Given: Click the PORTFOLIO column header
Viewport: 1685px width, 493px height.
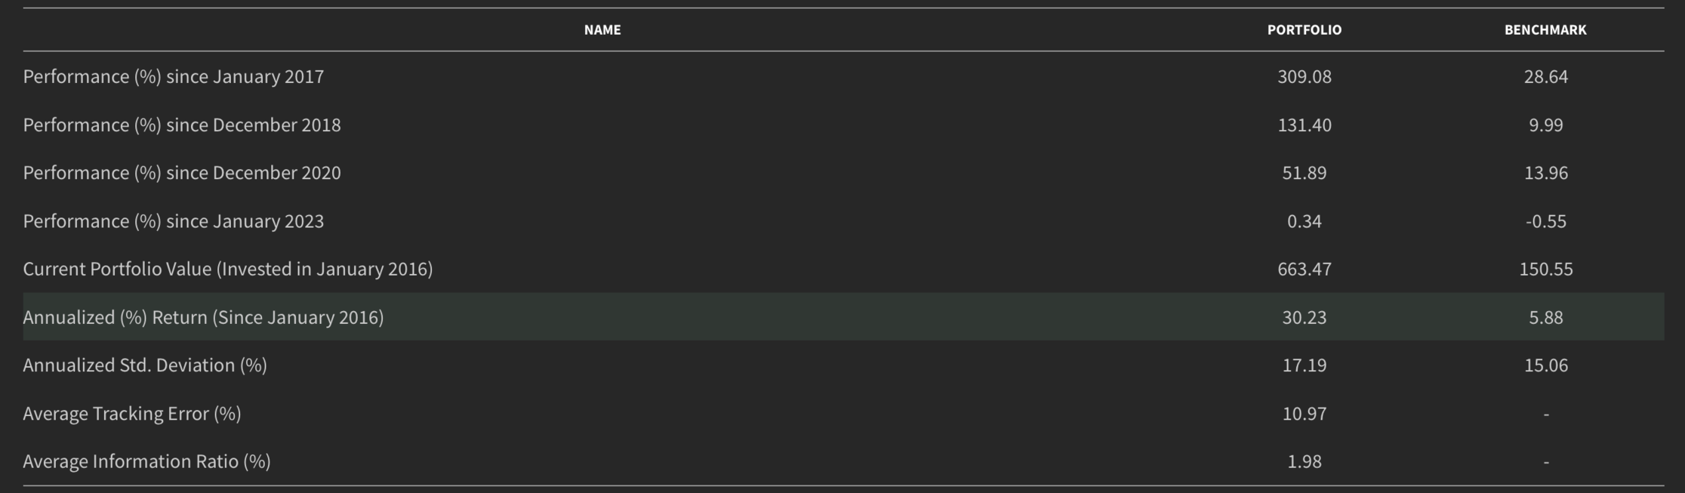Looking at the screenshot, I should coord(1304,30).
